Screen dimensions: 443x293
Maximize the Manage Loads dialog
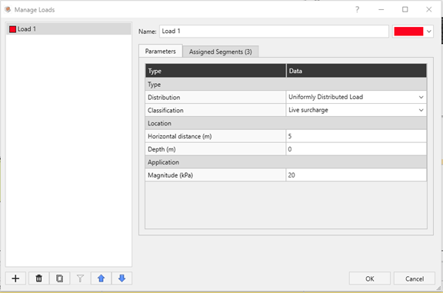point(405,9)
